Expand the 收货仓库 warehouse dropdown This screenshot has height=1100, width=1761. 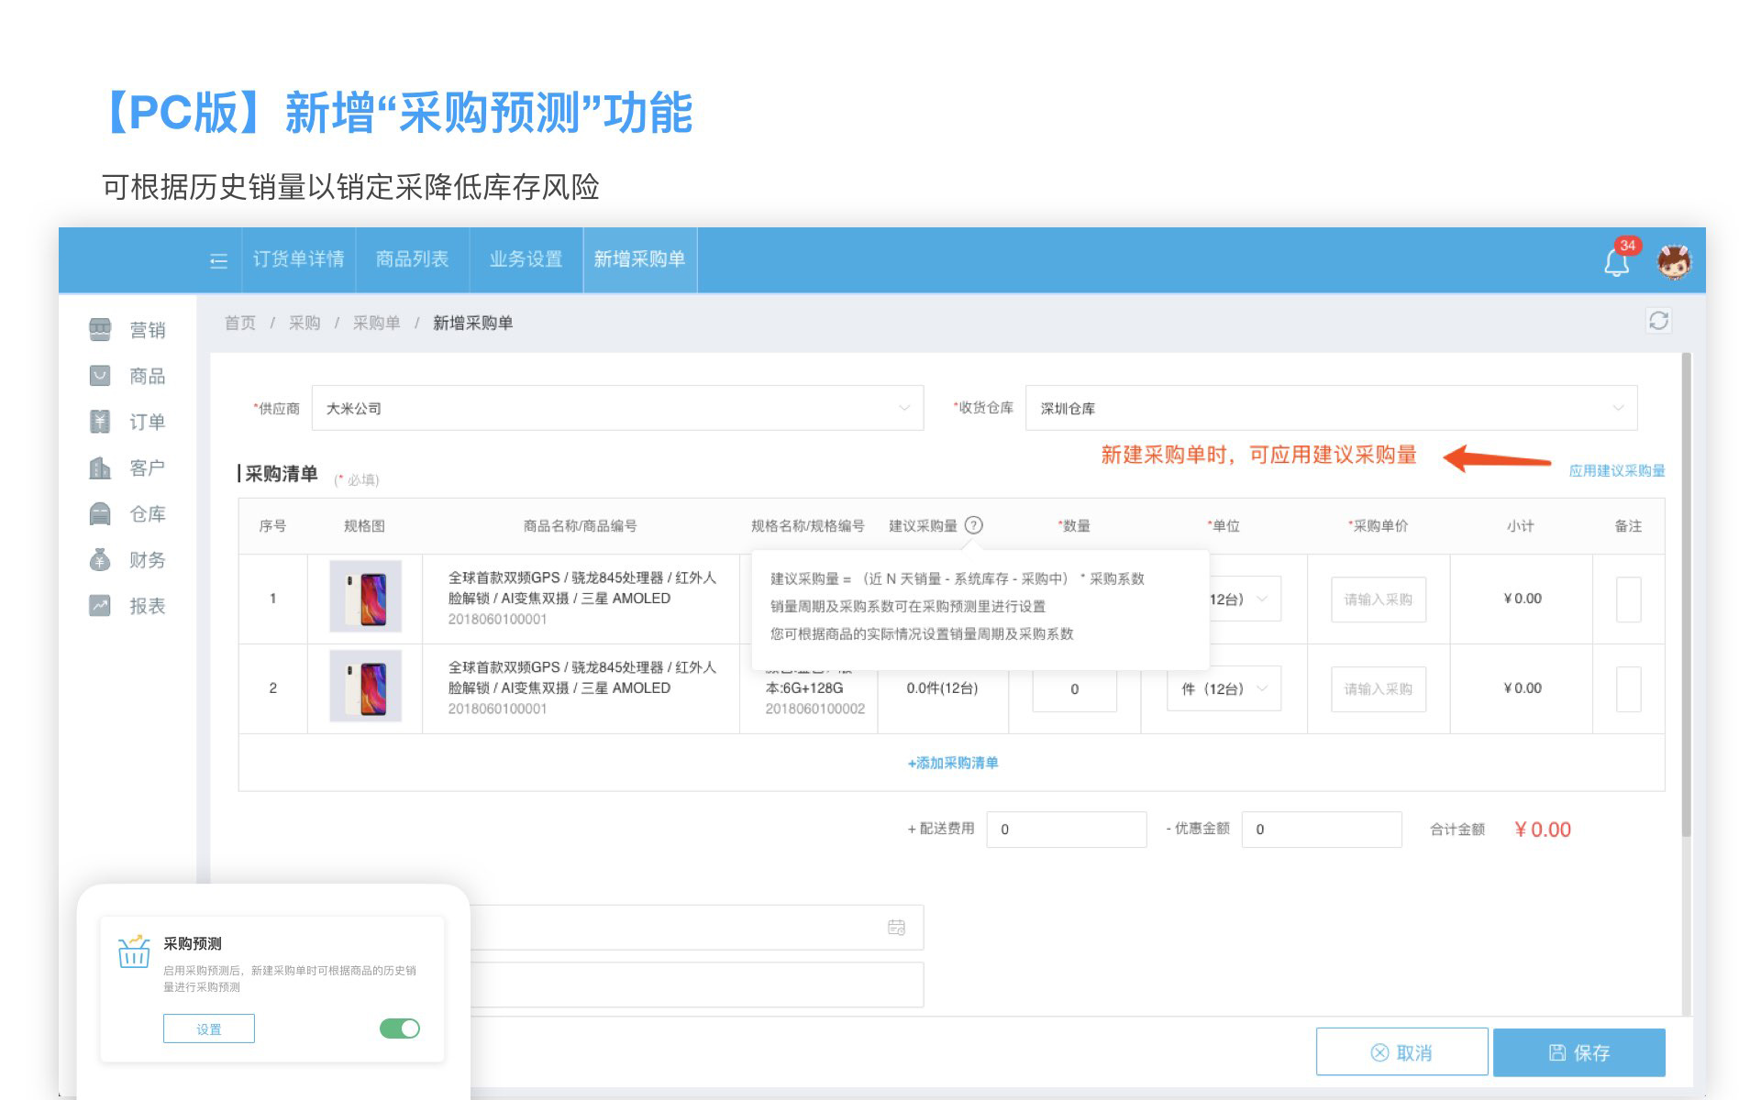[x=1330, y=408]
